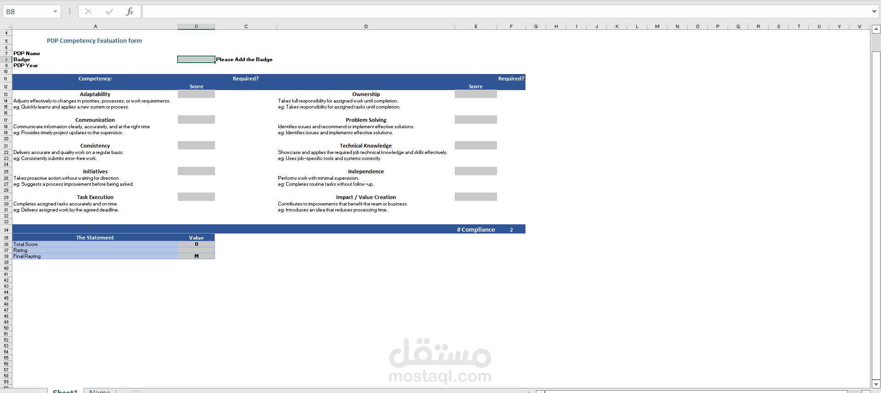This screenshot has width=881, height=393.
Task: Click the Impact / Value Creation score cell
Action: point(476,197)
